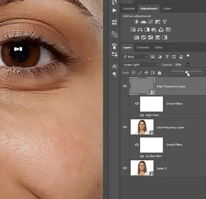Switch to the Channels tab
Image resolution: width=206 pixels, height=199 pixels.
point(143,47)
